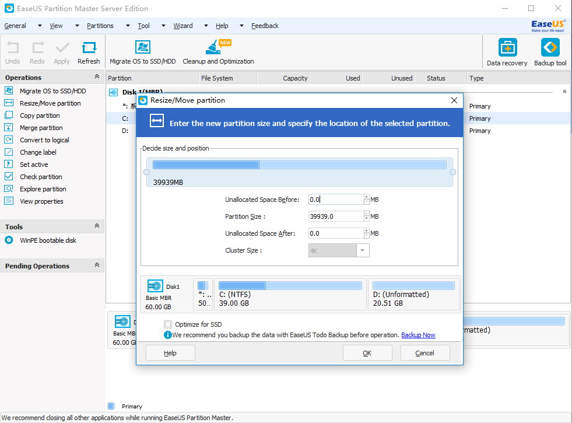Choose Resize/Move partition operation
This screenshot has width=572, height=423.
(50, 103)
